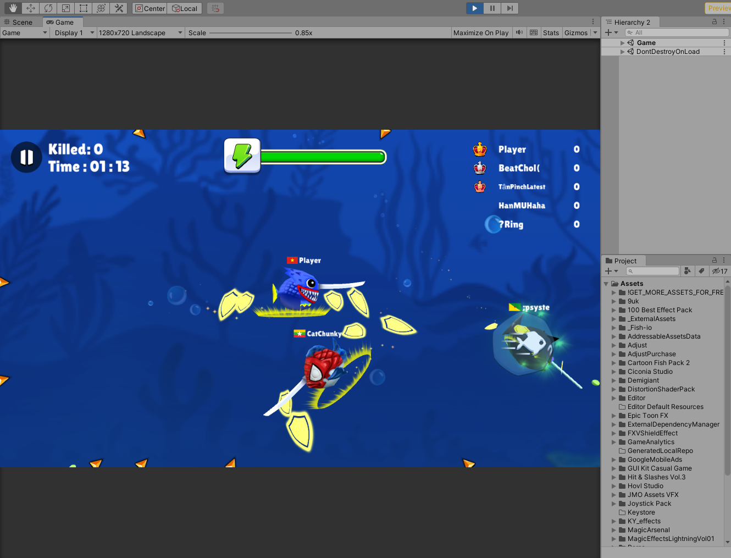Viewport: 731px width, 558px height.
Task: Stop play mode with Play button
Action: click(x=475, y=8)
